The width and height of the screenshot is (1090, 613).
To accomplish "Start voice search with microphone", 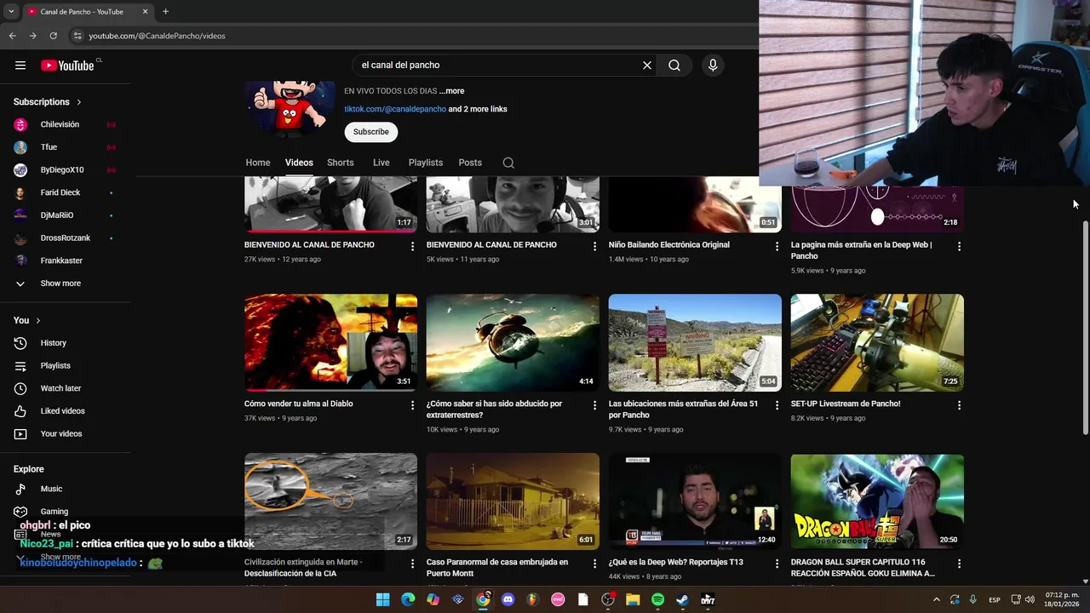I will tap(713, 66).
